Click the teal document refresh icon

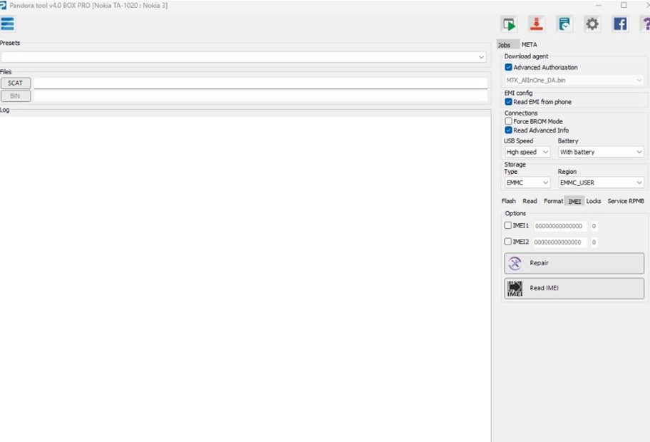[564, 24]
